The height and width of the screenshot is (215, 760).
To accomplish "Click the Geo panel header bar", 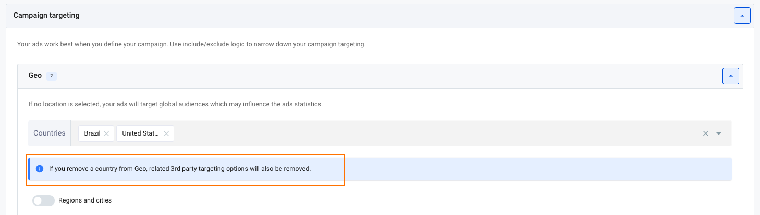I will 365,76.
